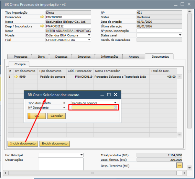Click the Incluir documento button
The image size is (195, 179).
click(x=23, y=144)
